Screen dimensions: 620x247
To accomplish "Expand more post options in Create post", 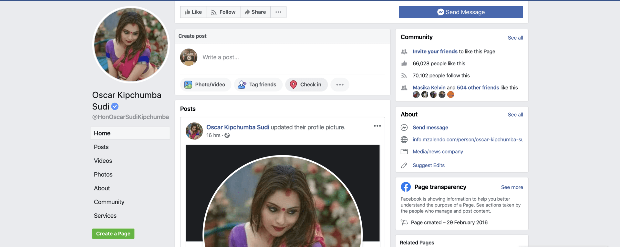I will (x=340, y=85).
